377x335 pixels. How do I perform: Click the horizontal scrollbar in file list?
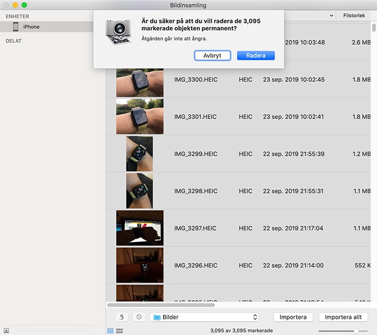[x=161, y=305]
